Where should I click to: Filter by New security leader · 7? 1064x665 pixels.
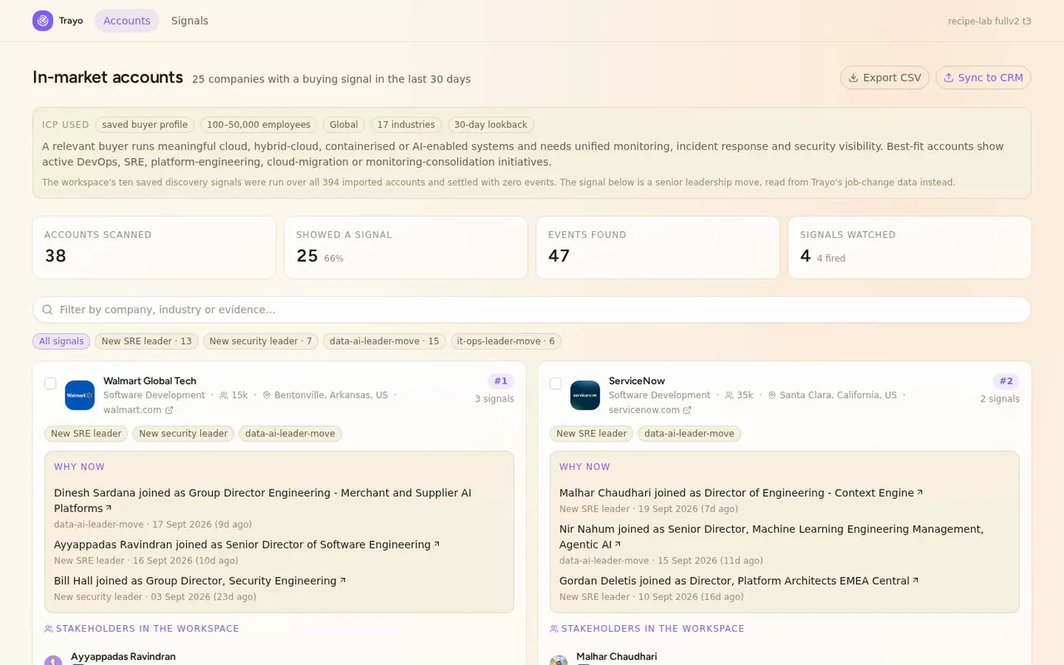tap(261, 342)
